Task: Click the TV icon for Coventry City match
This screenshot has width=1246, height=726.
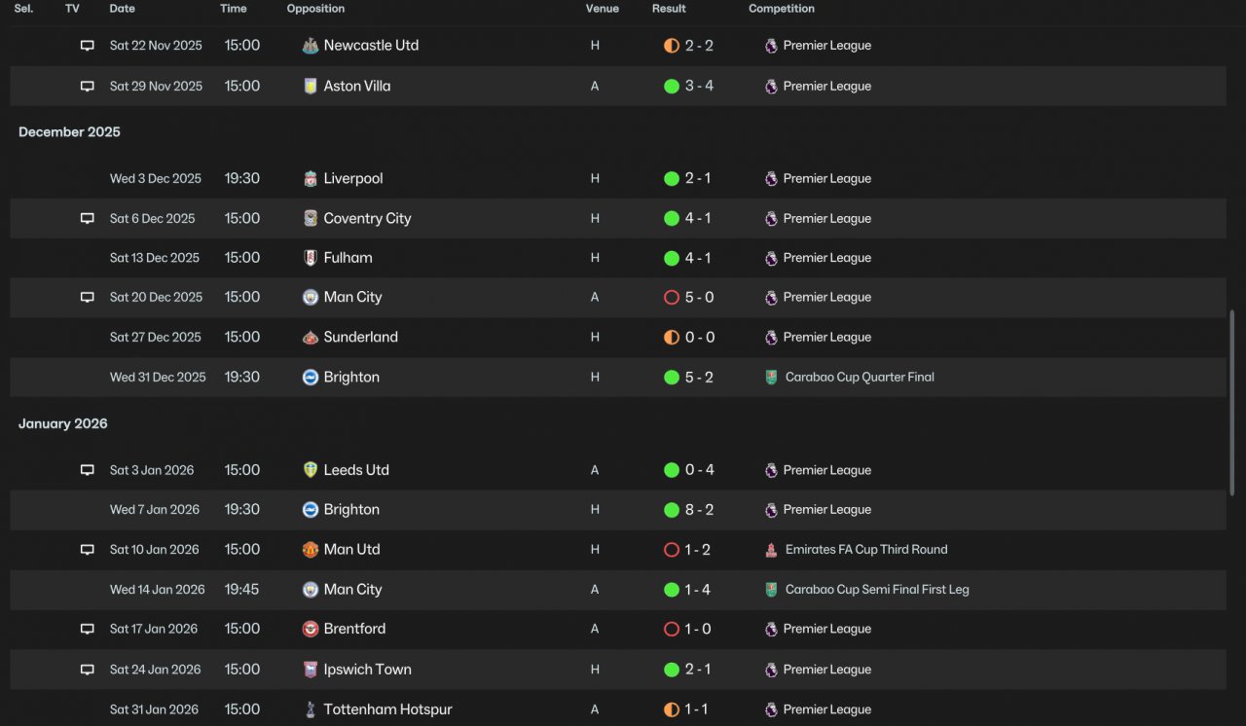Action: tap(88, 219)
